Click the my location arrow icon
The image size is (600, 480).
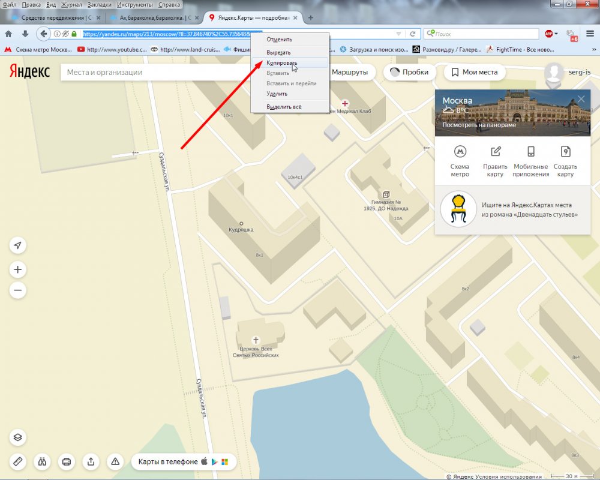[18, 245]
